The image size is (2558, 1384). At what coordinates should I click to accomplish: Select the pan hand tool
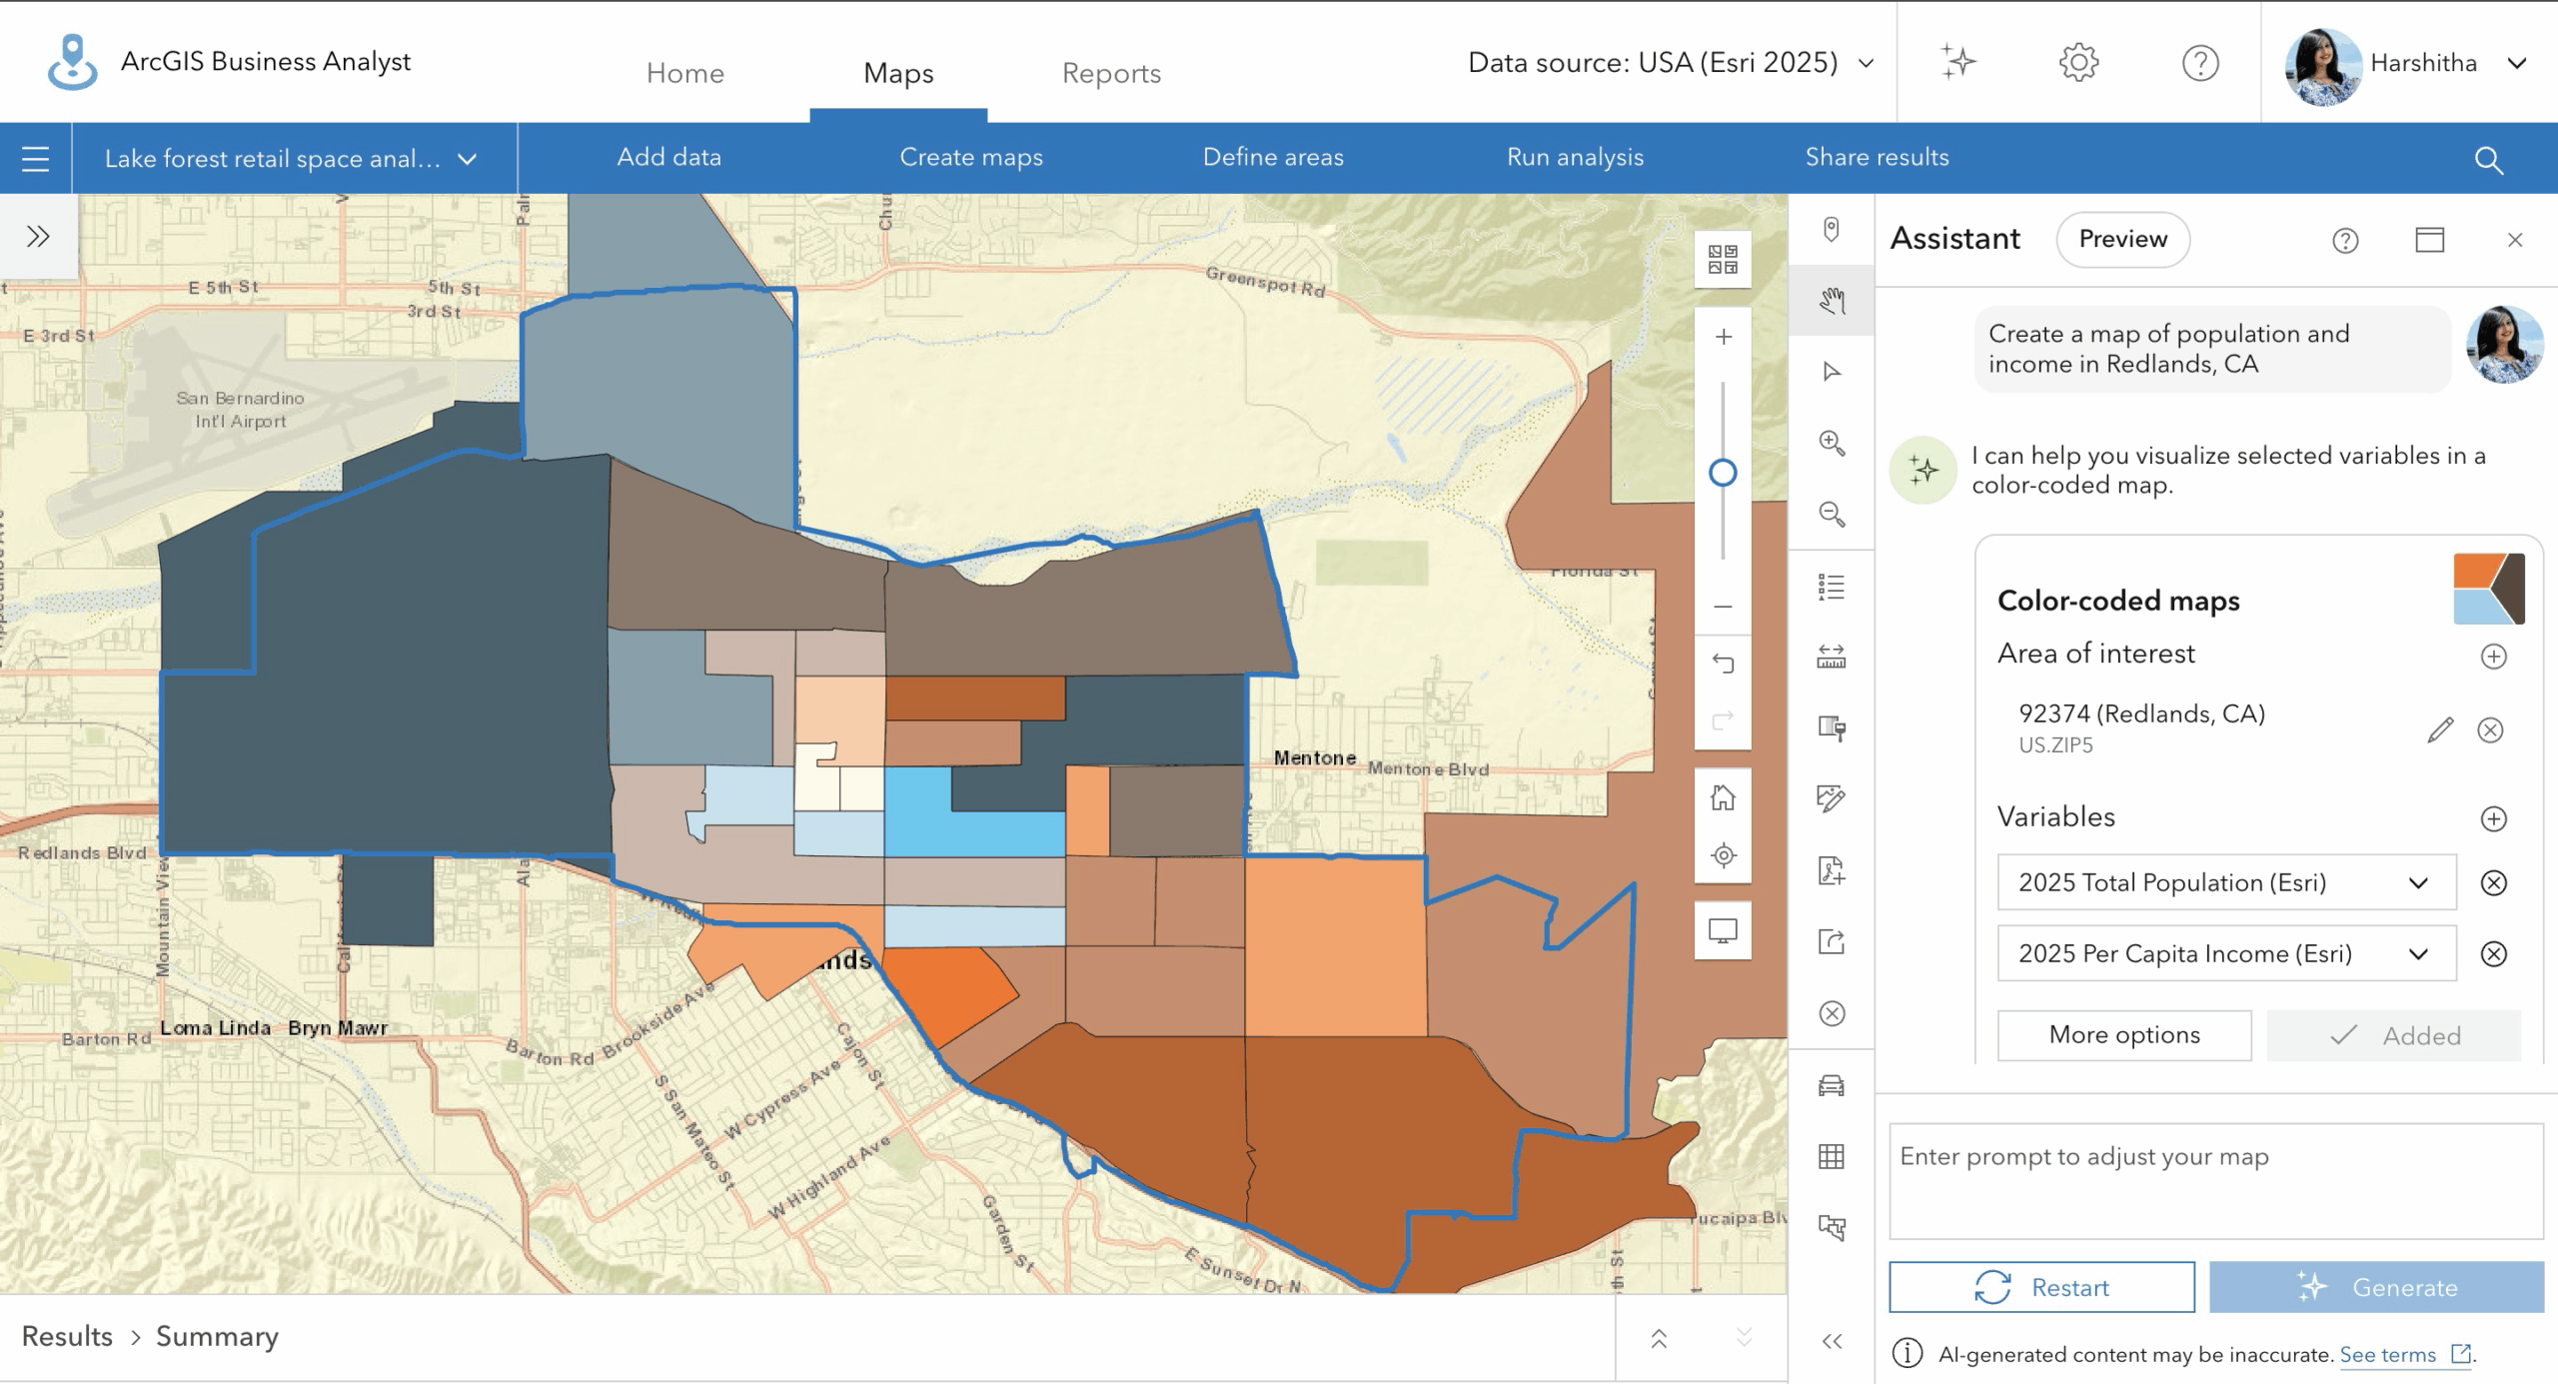[x=1831, y=301]
